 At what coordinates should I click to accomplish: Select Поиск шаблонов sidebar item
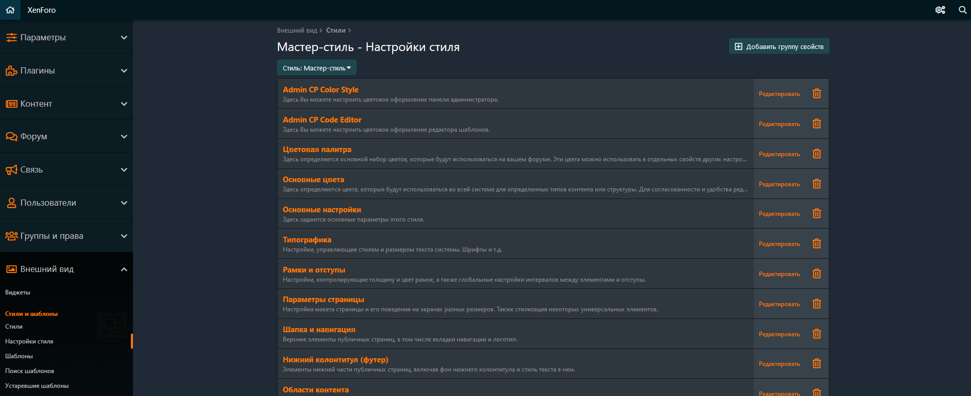pos(30,371)
